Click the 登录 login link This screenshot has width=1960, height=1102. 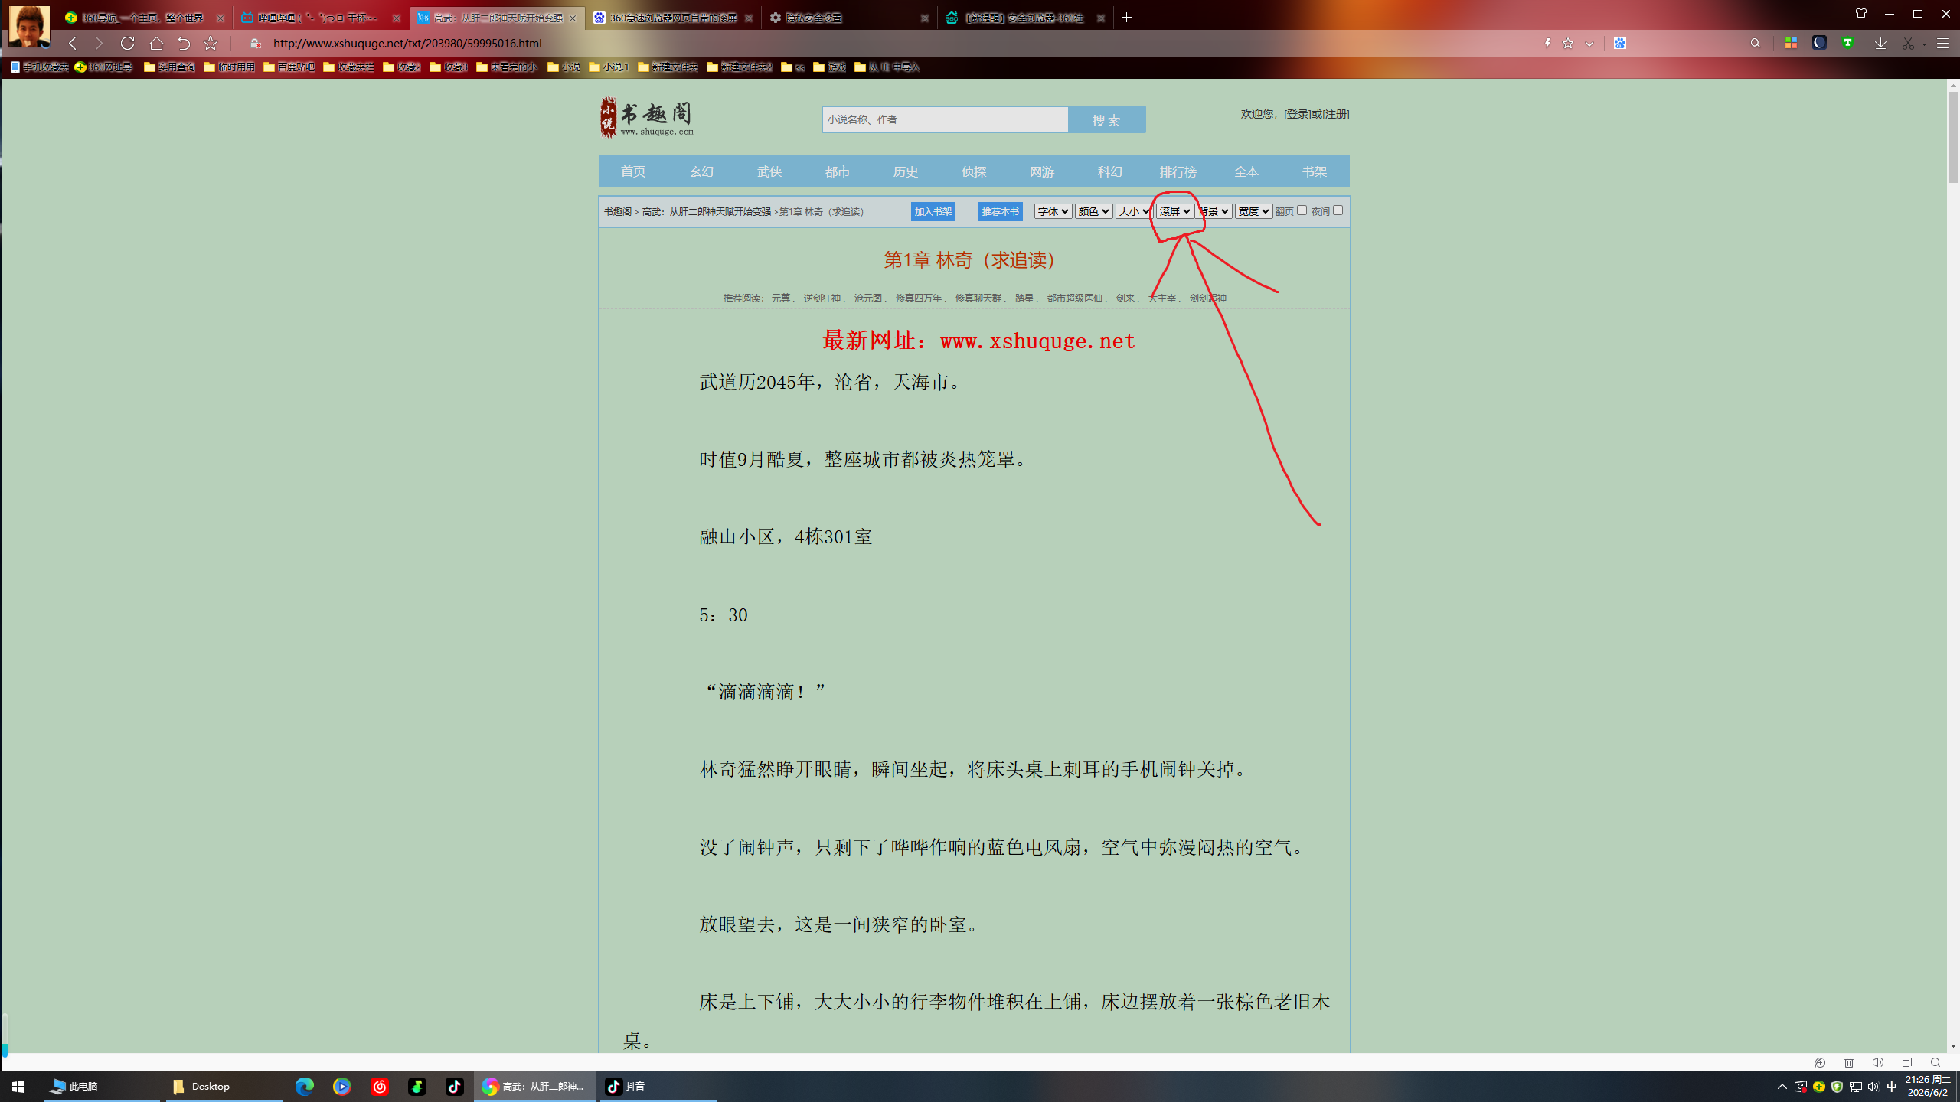tap(1297, 114)
